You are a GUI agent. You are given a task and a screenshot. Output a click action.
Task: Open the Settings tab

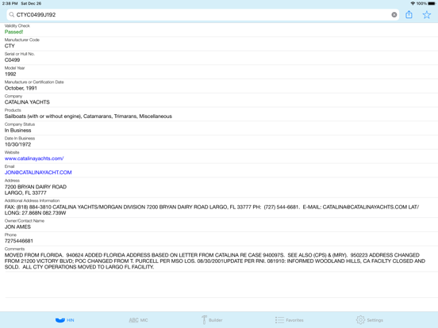(370, 320)
